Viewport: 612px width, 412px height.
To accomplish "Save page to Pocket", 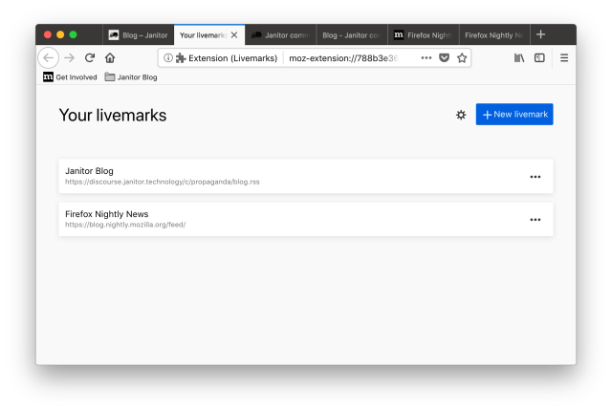I will (x=444, y=58).
